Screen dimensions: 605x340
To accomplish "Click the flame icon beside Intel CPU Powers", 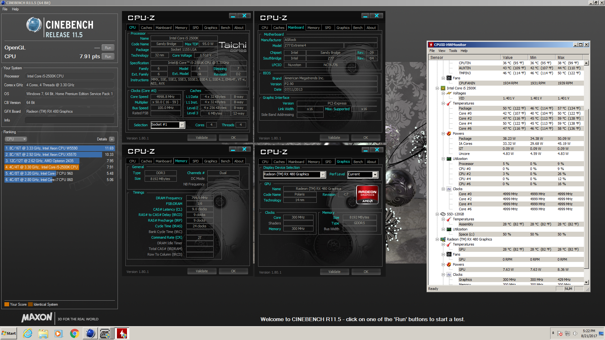I will (x=449, y=133).
